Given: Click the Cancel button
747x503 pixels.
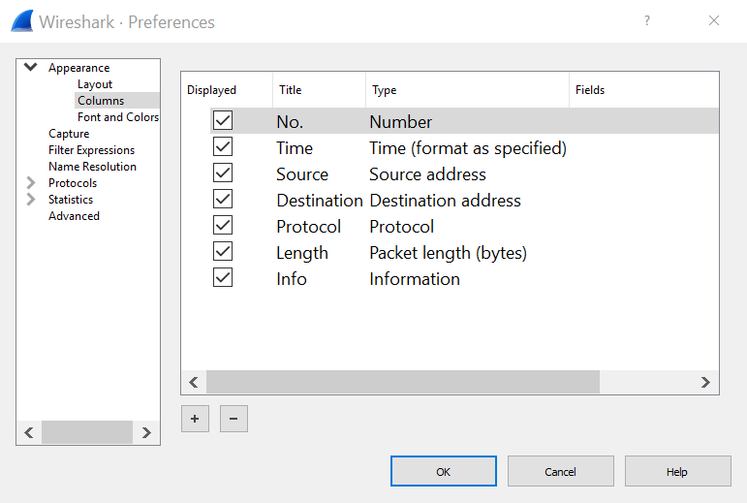Looking at the screenshot, I should click(x=560, y=472).
